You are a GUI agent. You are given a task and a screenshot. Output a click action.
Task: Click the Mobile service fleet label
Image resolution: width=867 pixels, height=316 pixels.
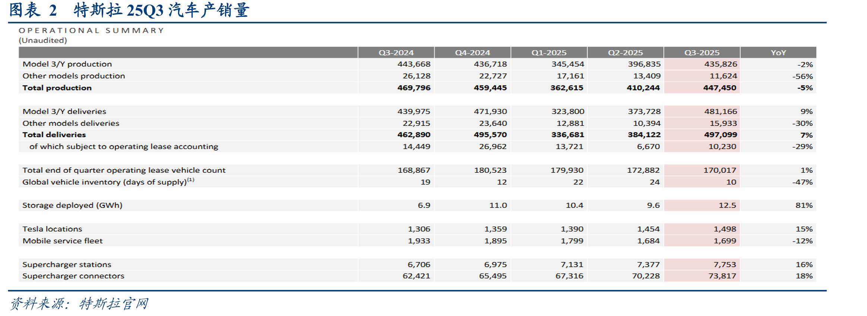[63, 241]
